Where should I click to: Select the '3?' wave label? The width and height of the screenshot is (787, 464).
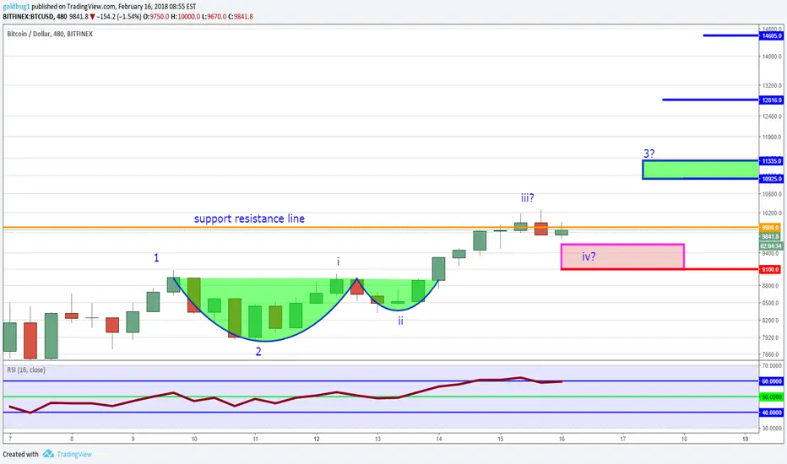(x=649, y=154)
